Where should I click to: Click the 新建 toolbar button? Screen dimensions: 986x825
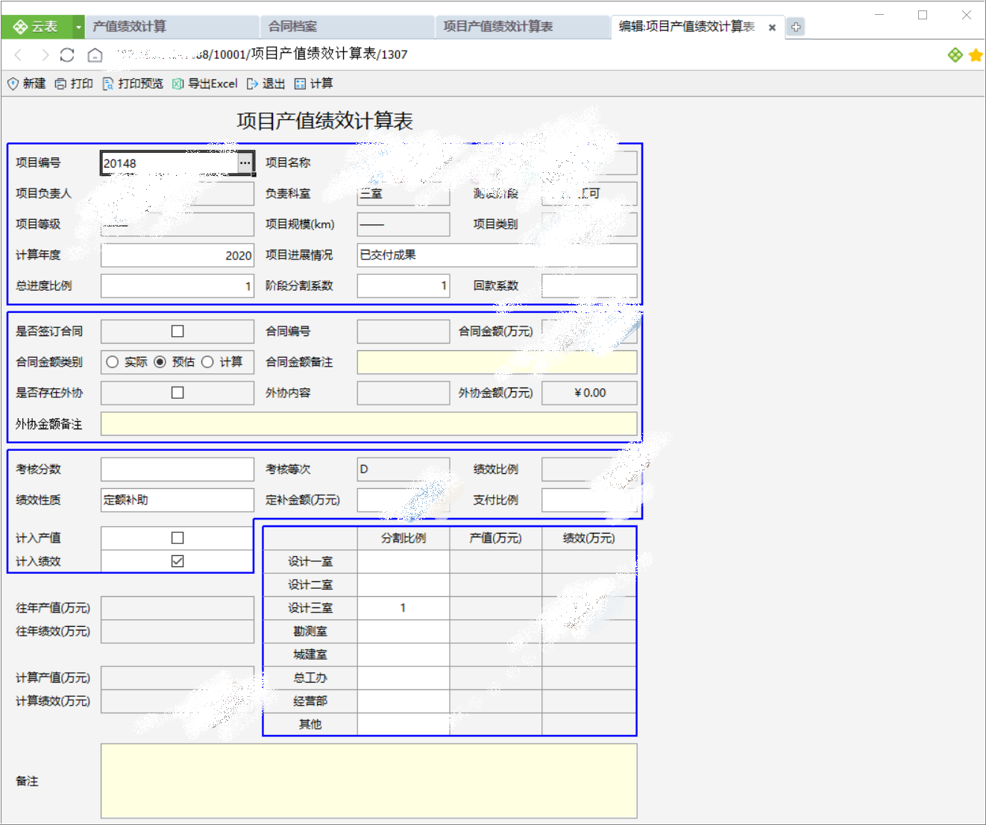pos(27,83)
